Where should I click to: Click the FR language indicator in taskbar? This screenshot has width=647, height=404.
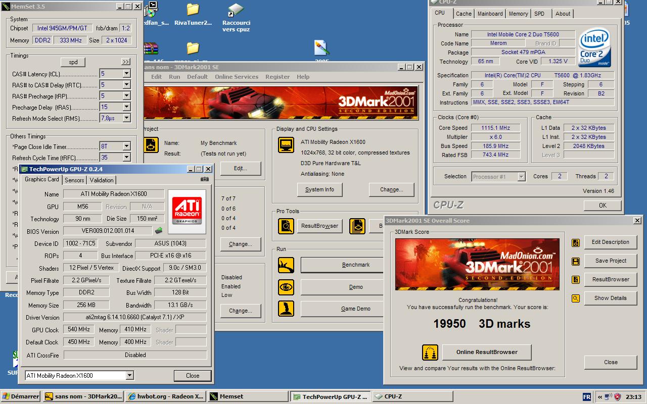pos(587,397)
